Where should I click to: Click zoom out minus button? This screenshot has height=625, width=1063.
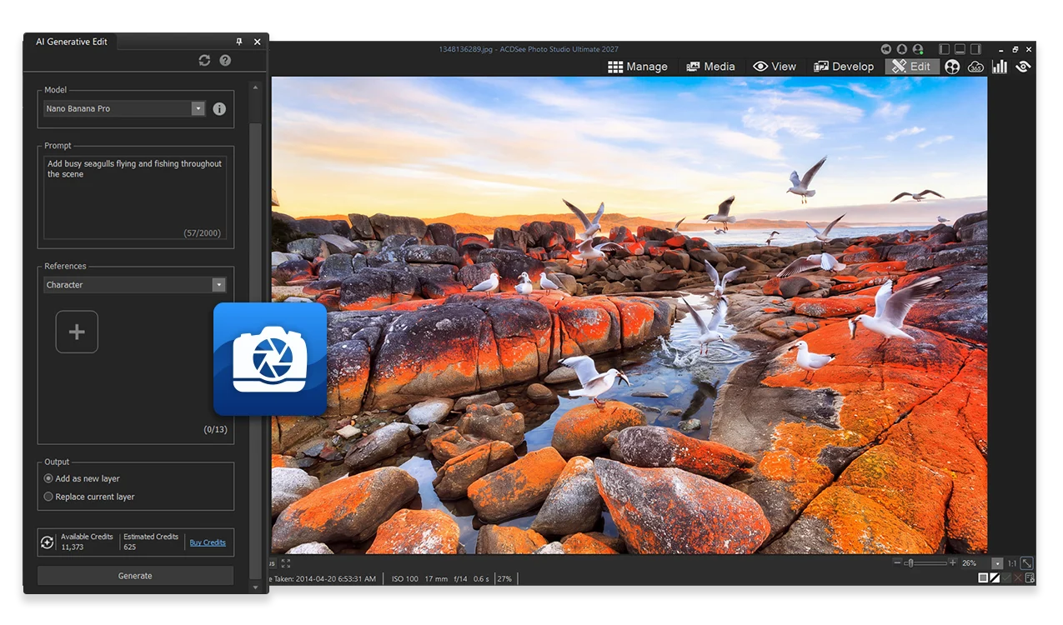pos(898,563)
